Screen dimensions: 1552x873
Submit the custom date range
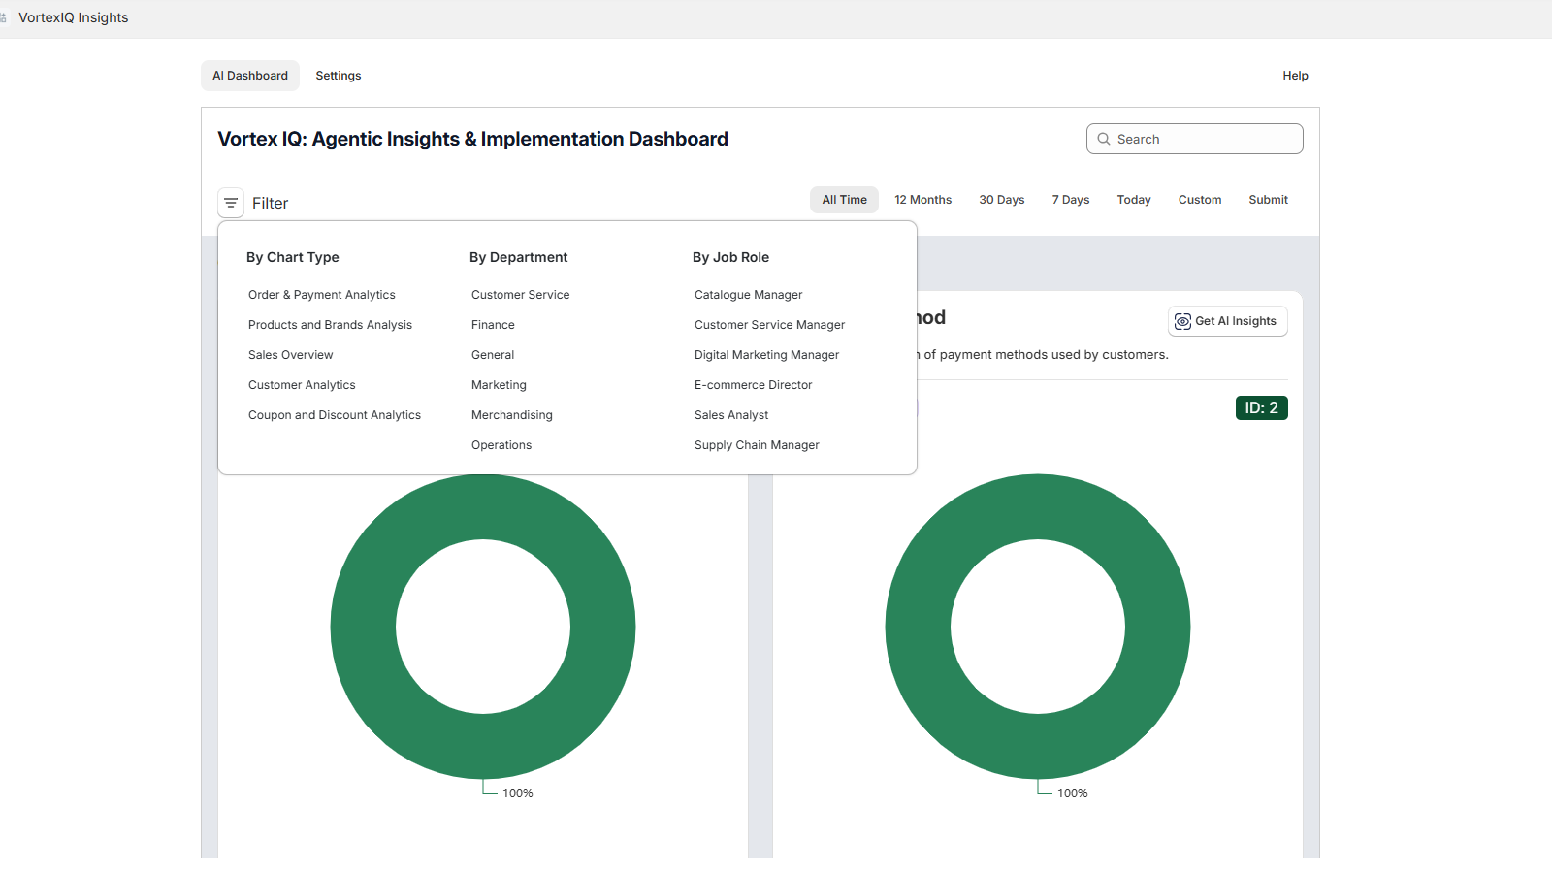pyautogui.click(x=1268, y=199)
